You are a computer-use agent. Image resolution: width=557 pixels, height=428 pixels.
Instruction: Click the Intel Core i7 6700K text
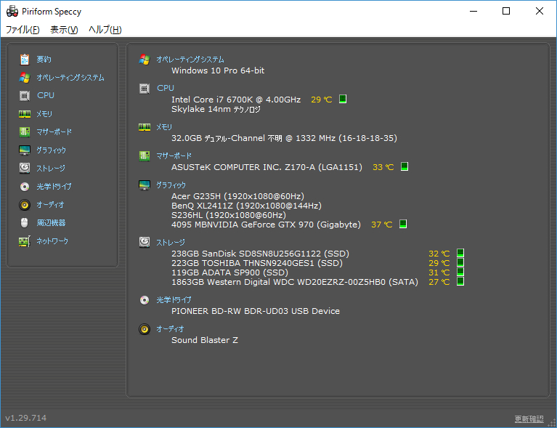(236, 100)
